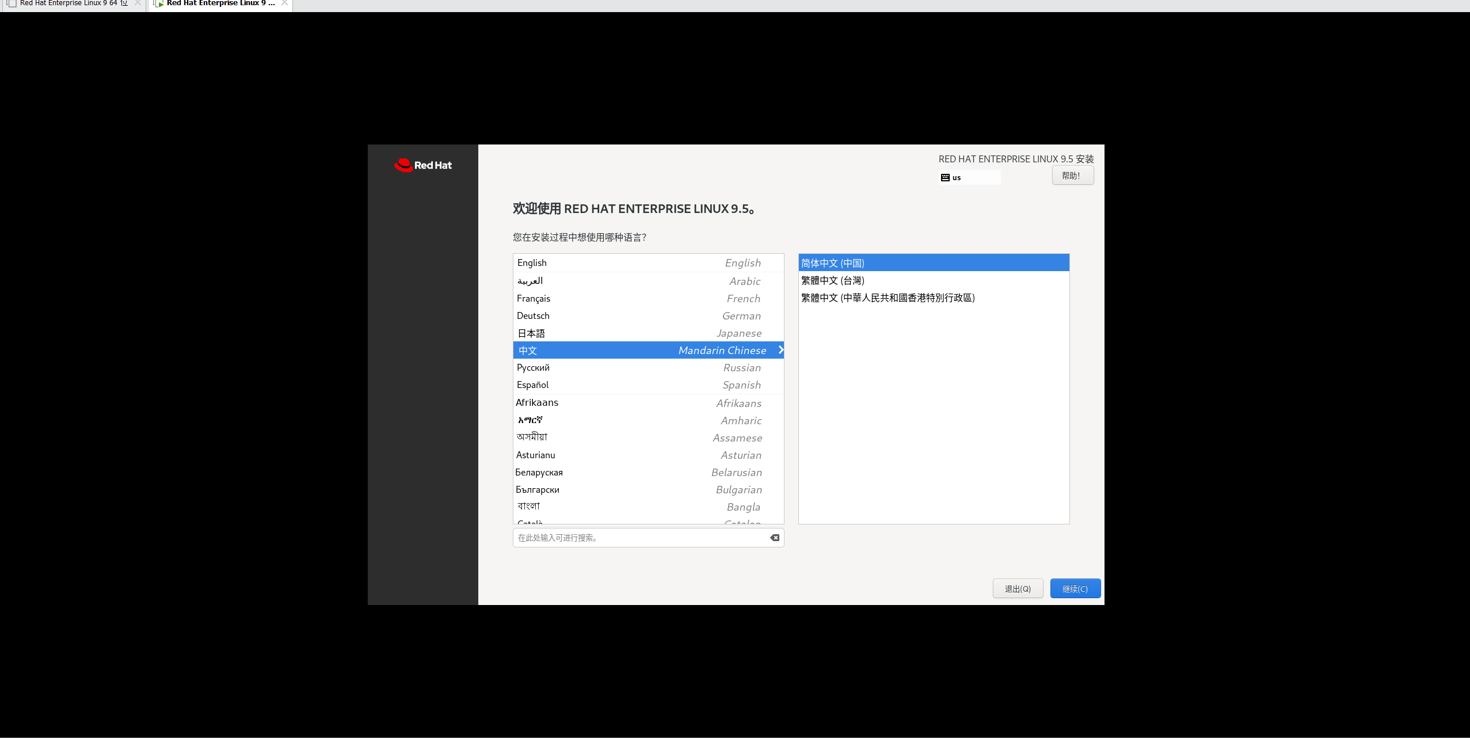Close the second VM tab
Viewport: 1470px width, 738px height.
284,3
